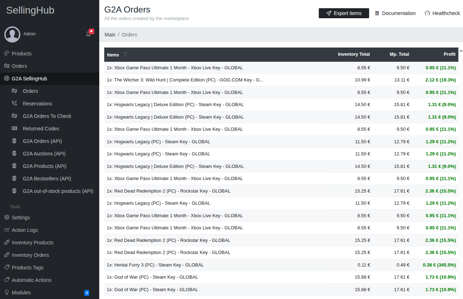This screenshot has height=299, width=463.
Task: Click the Export items button
Action: (344, 13)
